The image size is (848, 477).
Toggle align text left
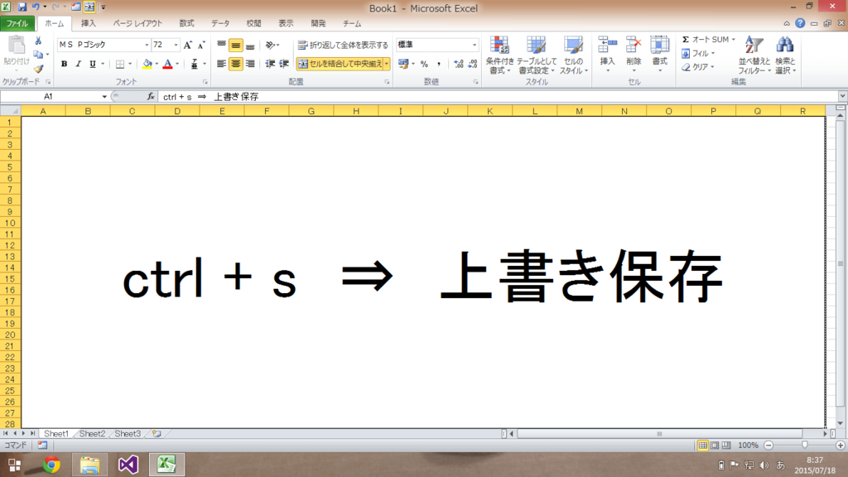click(x=221, y=64)
